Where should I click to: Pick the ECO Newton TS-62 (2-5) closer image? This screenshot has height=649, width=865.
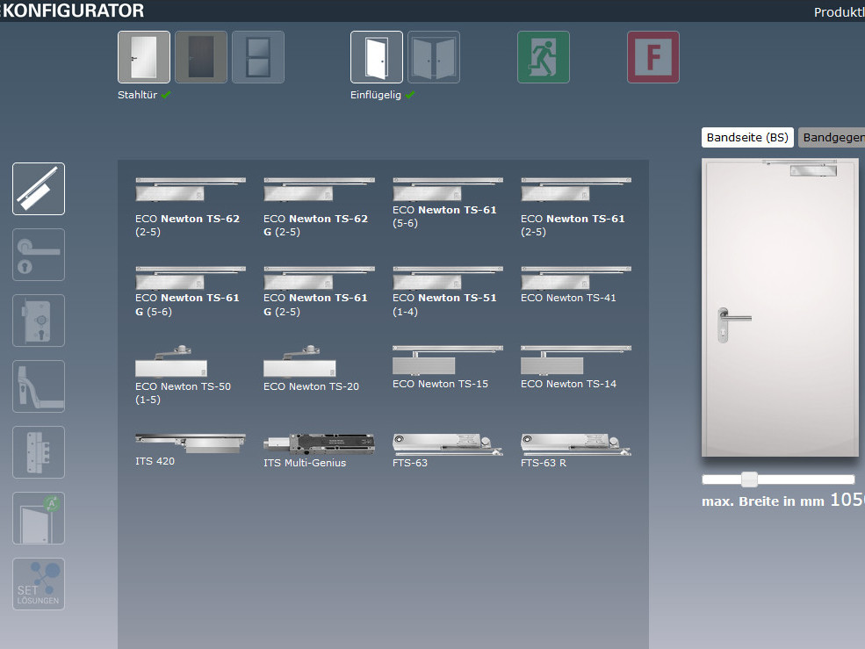191,190
